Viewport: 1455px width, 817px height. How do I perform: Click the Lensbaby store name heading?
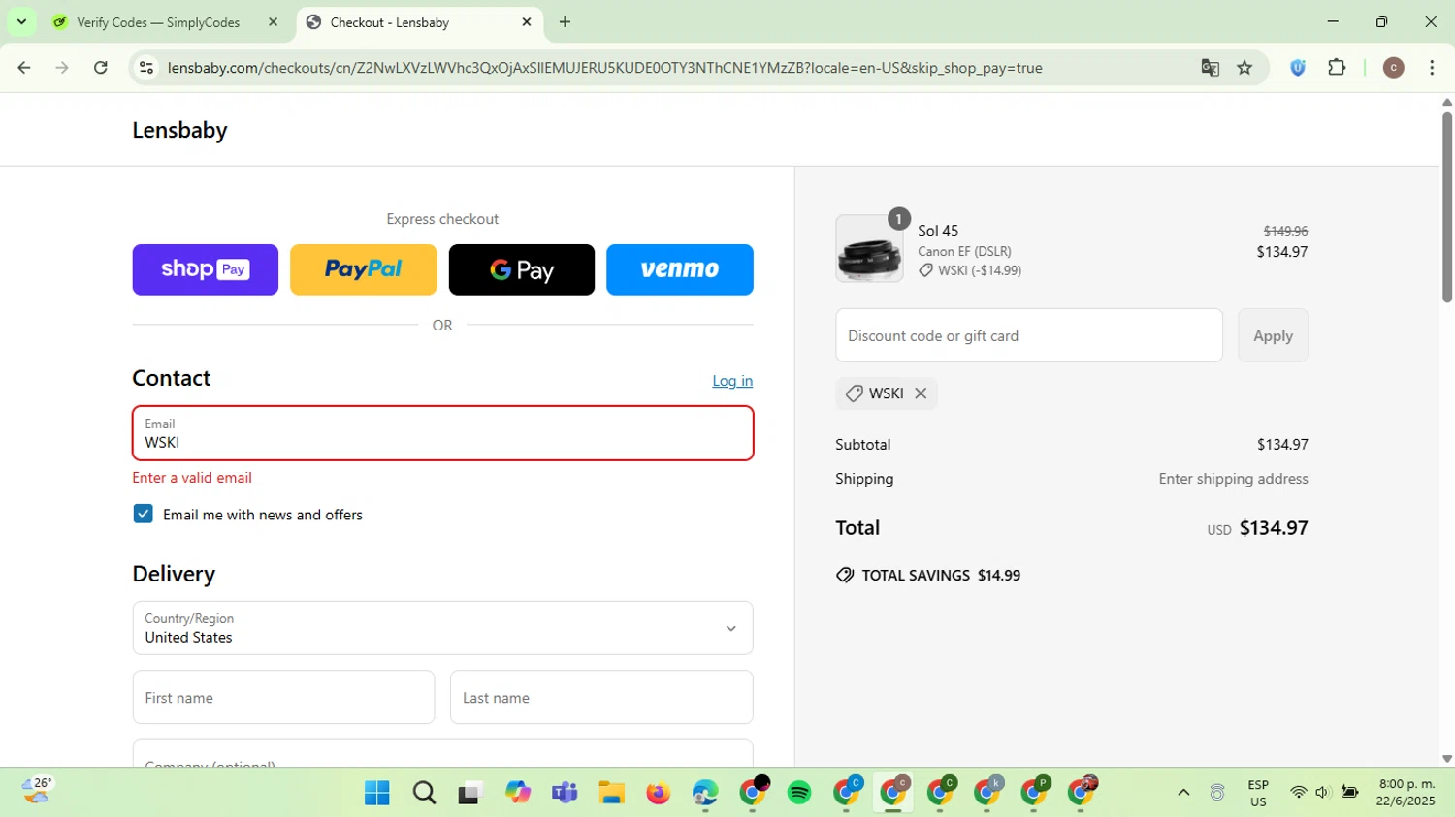click(179, 130)
